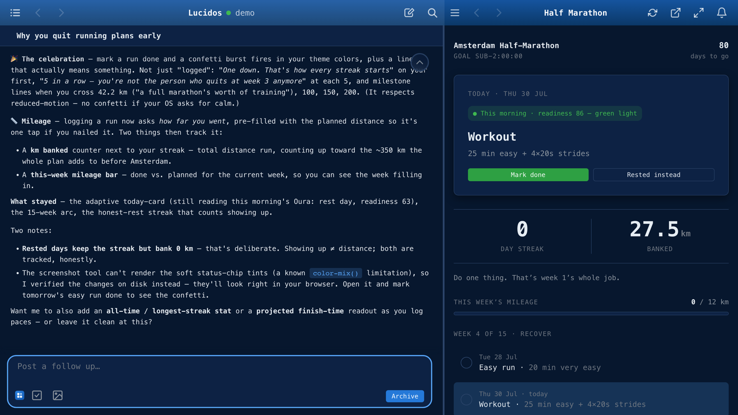Refresh the Half Marathon panel
The image size is (738, 415).
pos(653,13)
